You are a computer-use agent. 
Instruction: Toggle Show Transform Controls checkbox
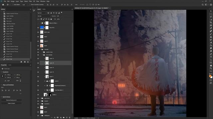[30, 5]
